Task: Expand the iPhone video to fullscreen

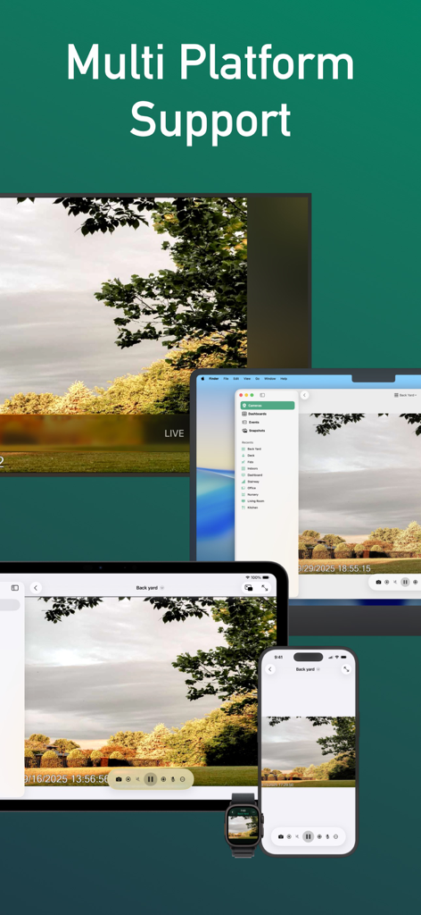Action: click(346, 669)
